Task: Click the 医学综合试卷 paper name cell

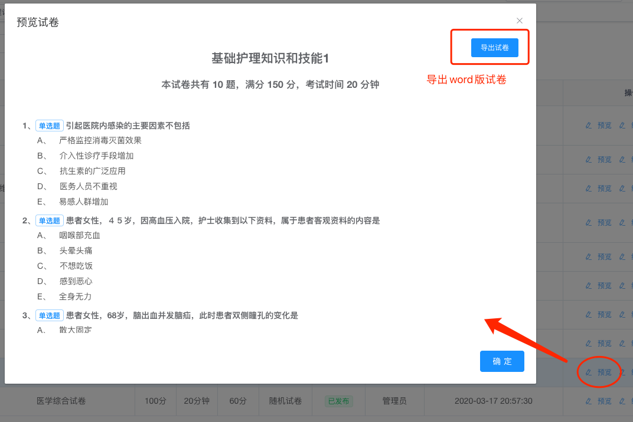Action: click(61, 401)
